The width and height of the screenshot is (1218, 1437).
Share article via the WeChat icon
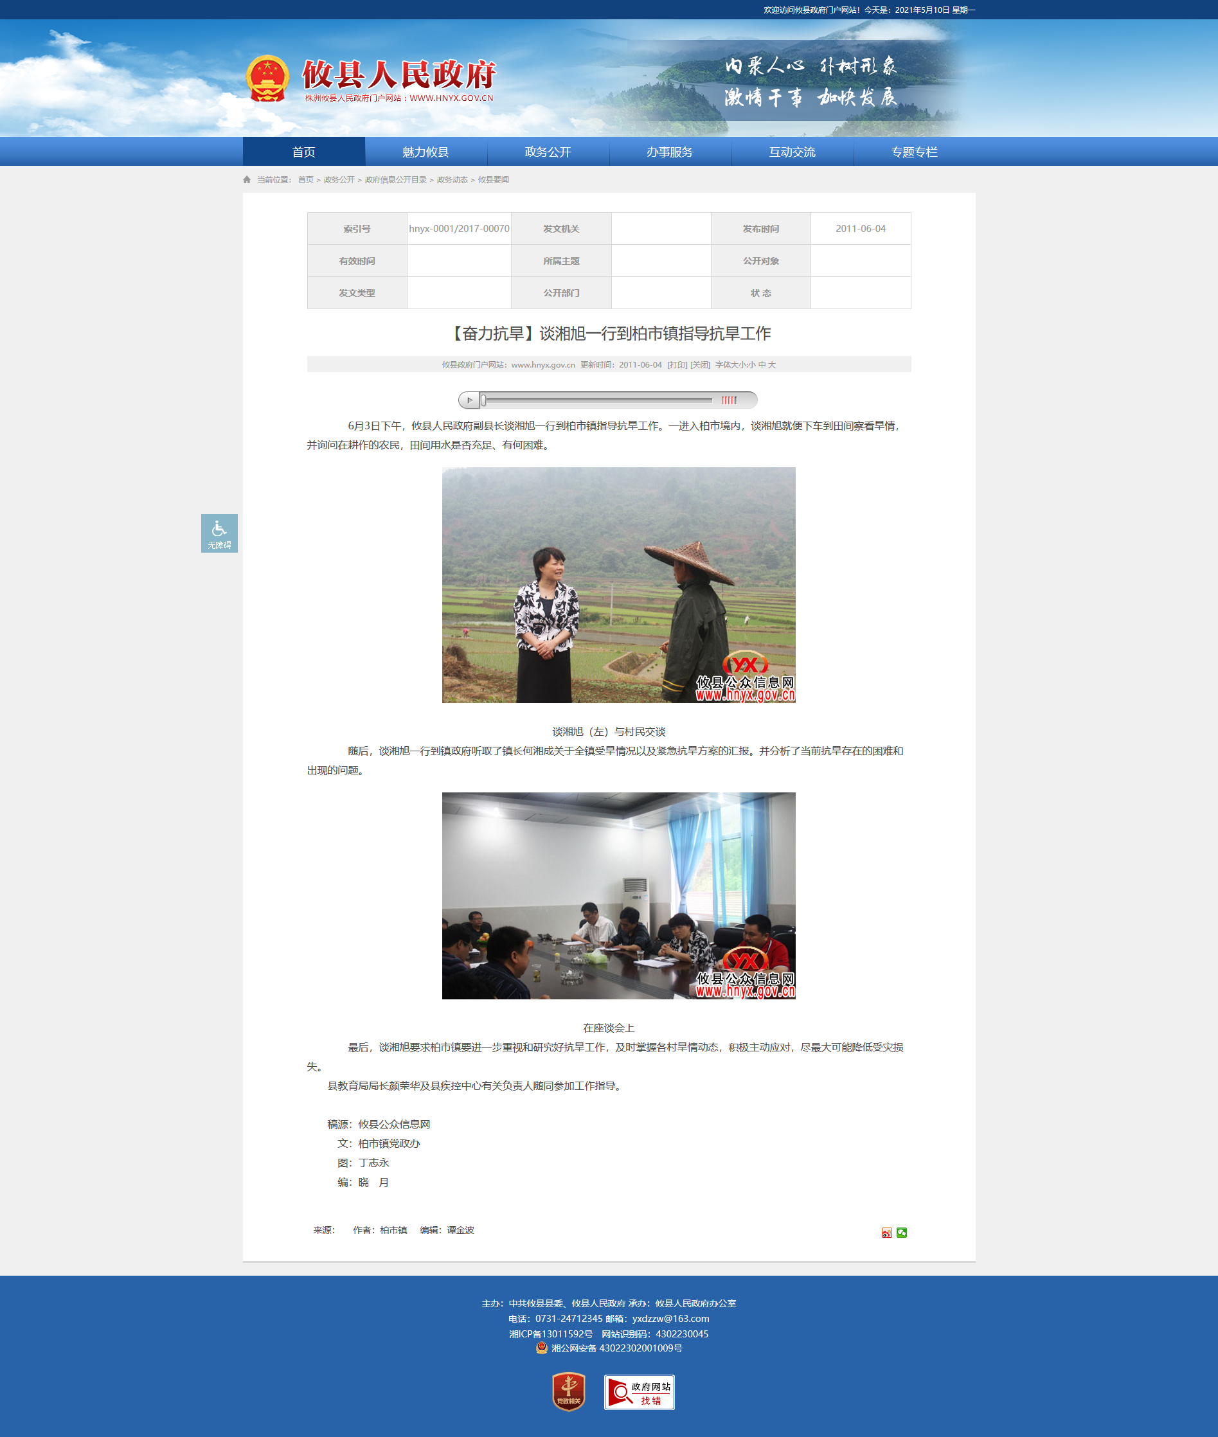[x=902, y=1233]
